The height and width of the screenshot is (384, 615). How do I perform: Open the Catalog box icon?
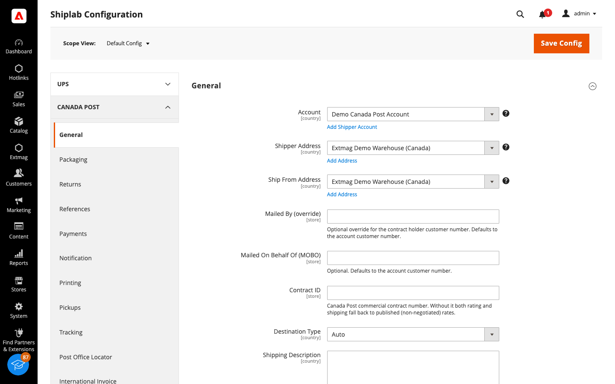[19, 122]
